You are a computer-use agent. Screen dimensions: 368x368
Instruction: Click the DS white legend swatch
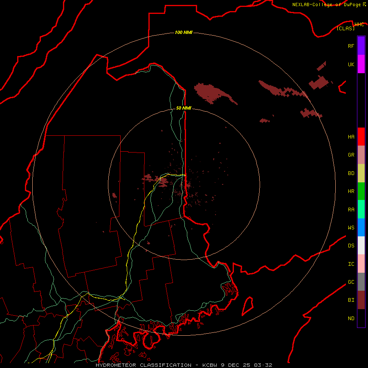pyautogui.click(x=361, y=245)
